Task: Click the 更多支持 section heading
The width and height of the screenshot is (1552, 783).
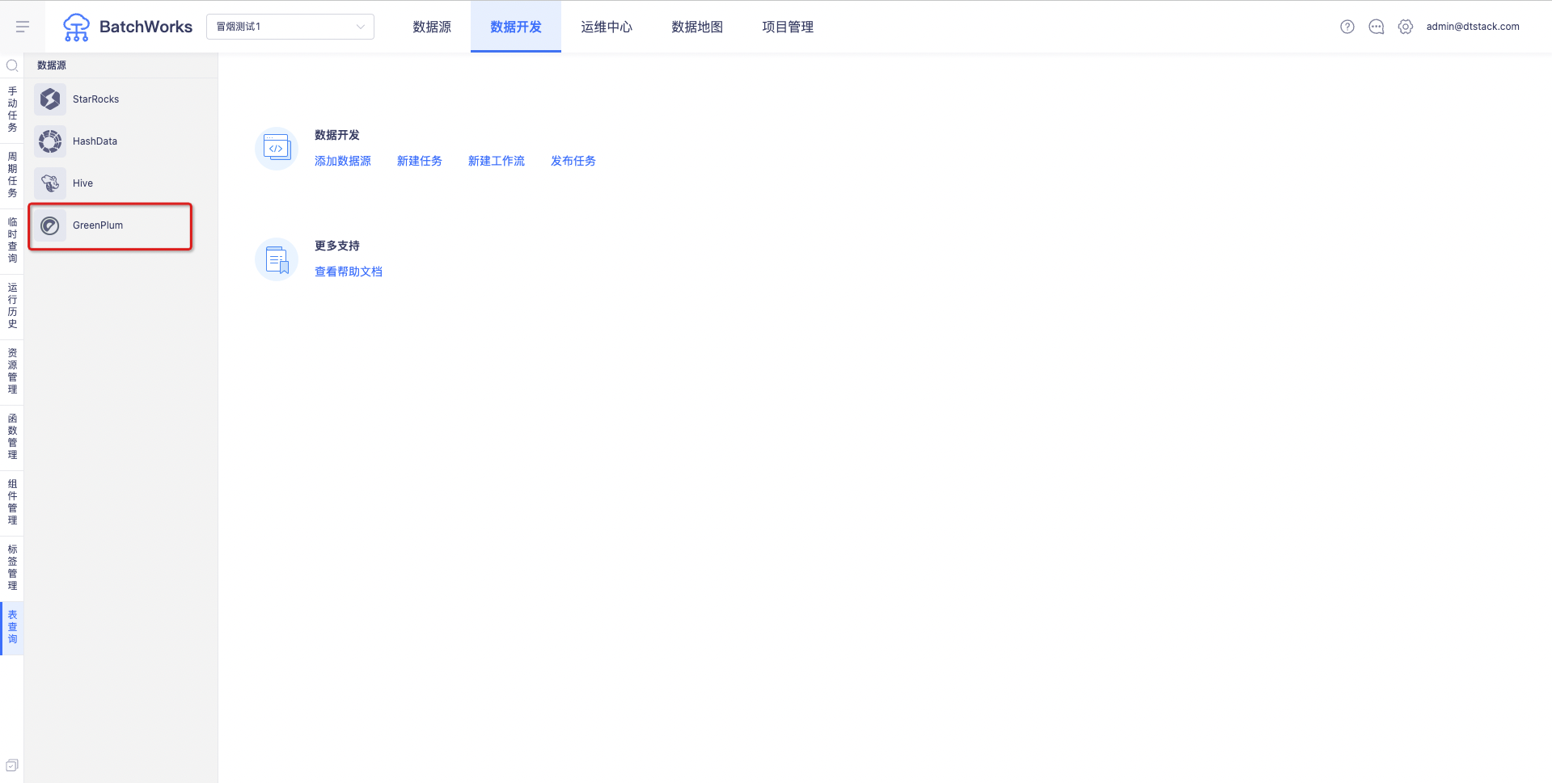Action: click(x=337, y=246)
